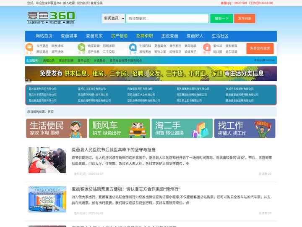Open the 夏邑县佳美物业有限公司 company link

[92, 89]
